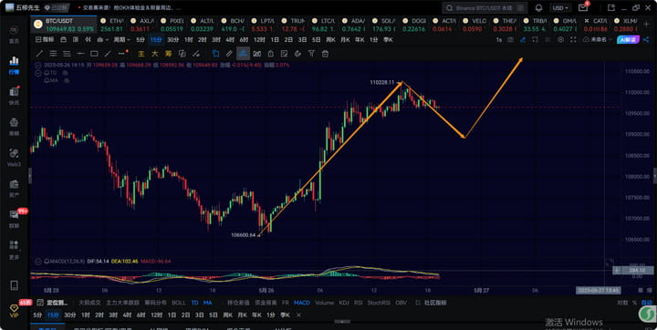
Task: Click the trash can to delete drawings
Action: [325, 54]
